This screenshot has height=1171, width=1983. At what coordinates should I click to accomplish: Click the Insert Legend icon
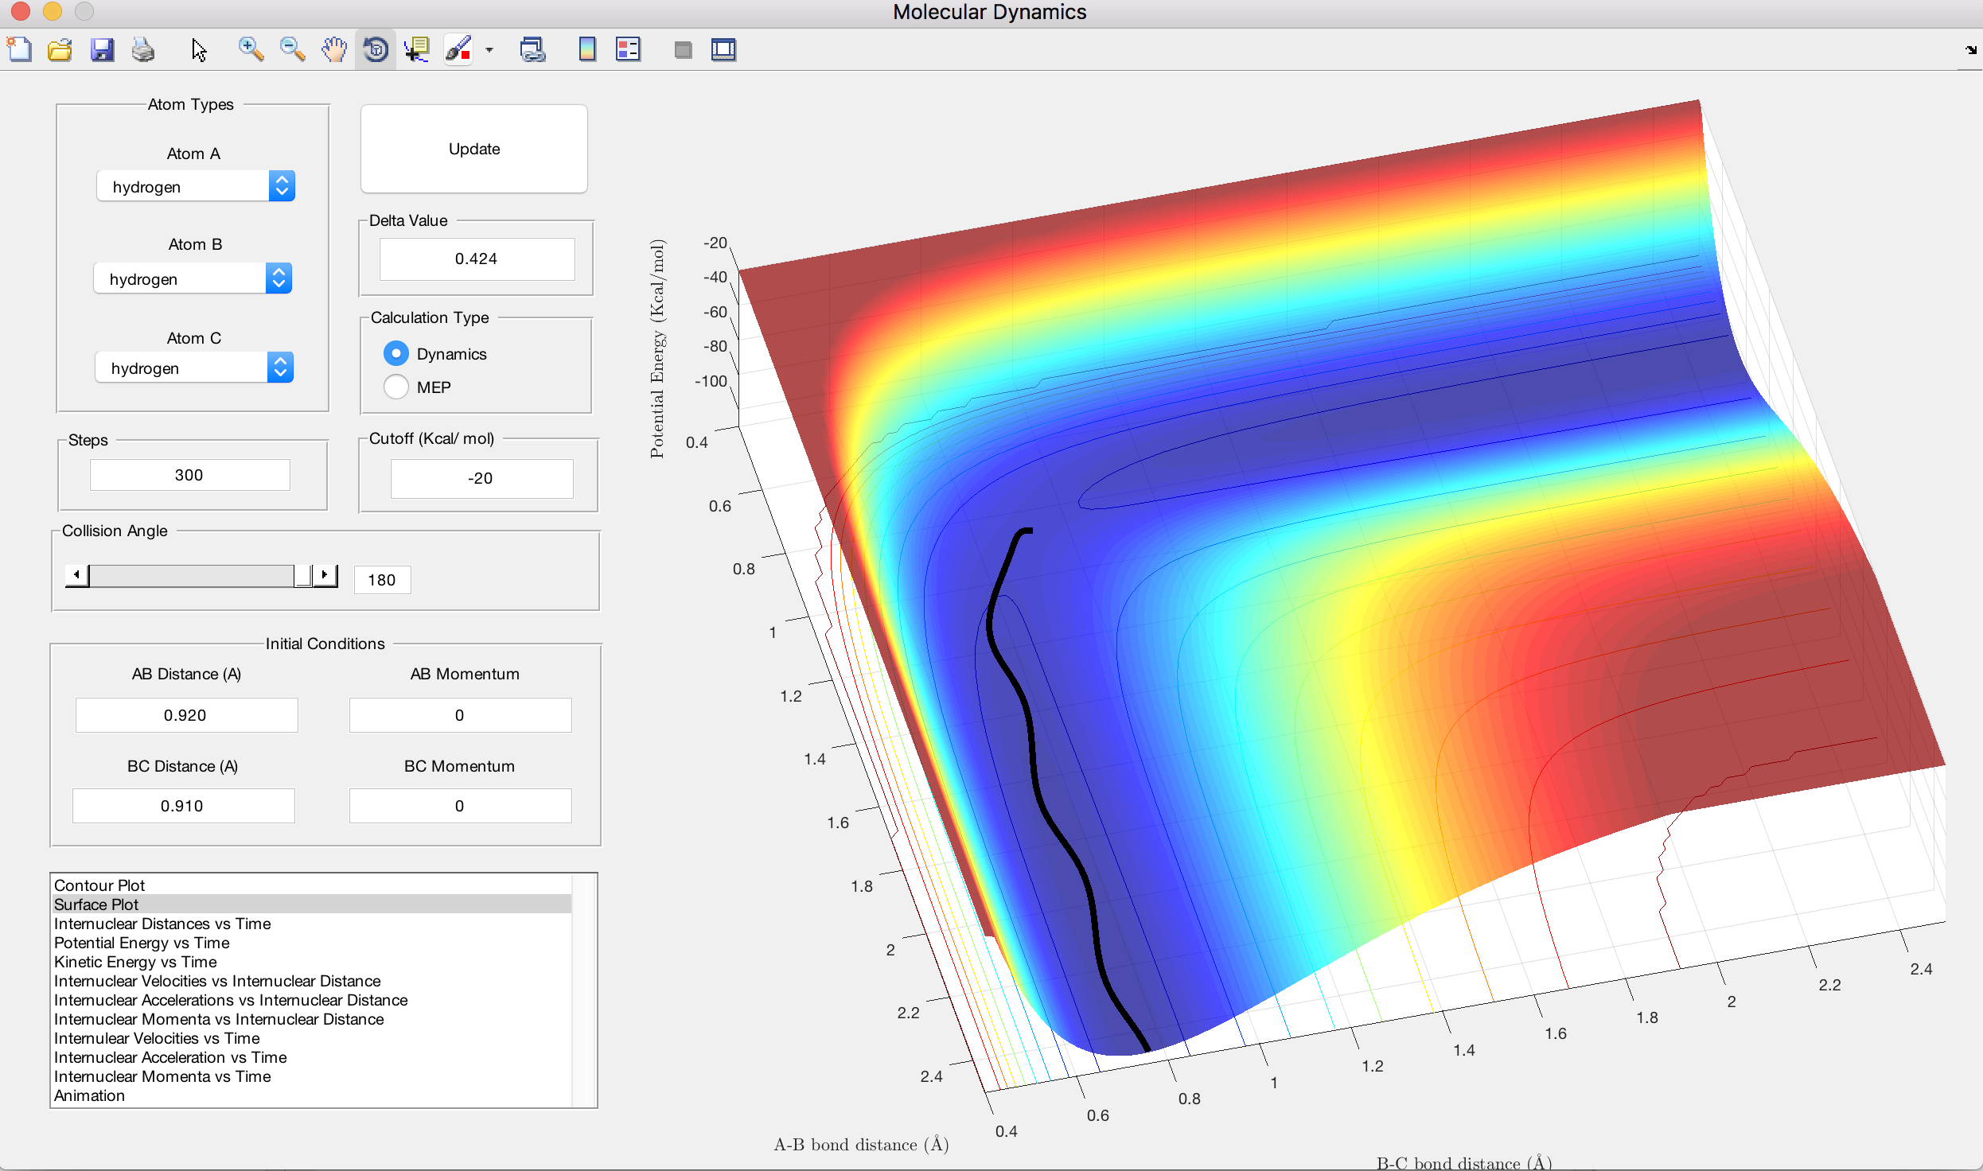(629, 50)
